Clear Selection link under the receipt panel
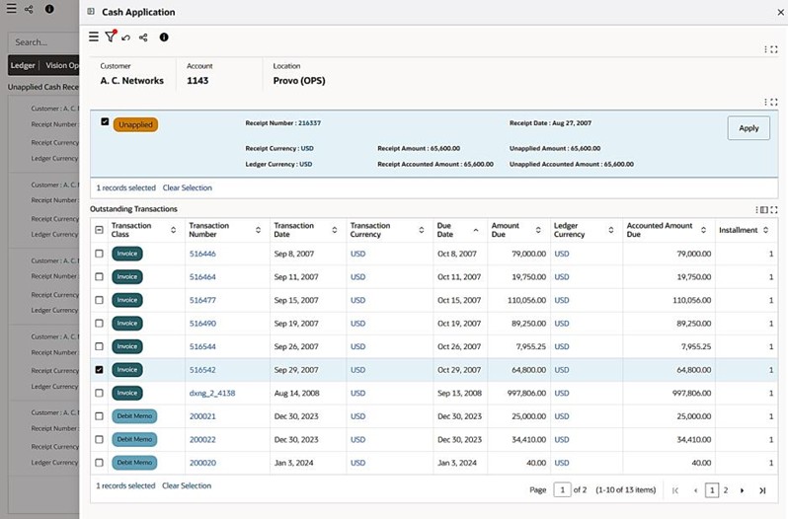788x519 pixels. click(187, 187)
